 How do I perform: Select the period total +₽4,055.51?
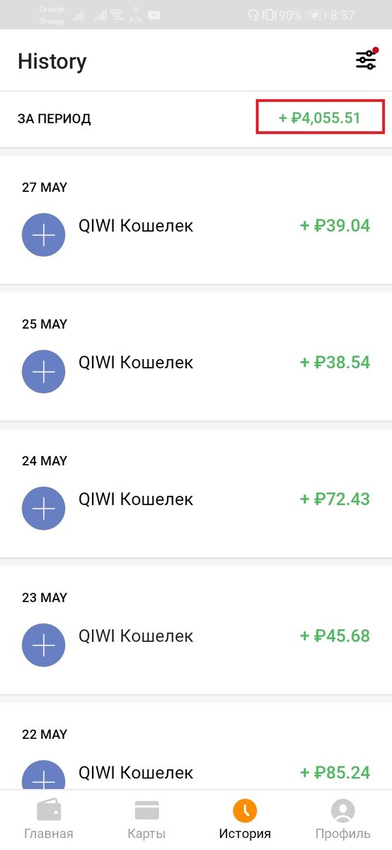(x=320, y=118)
